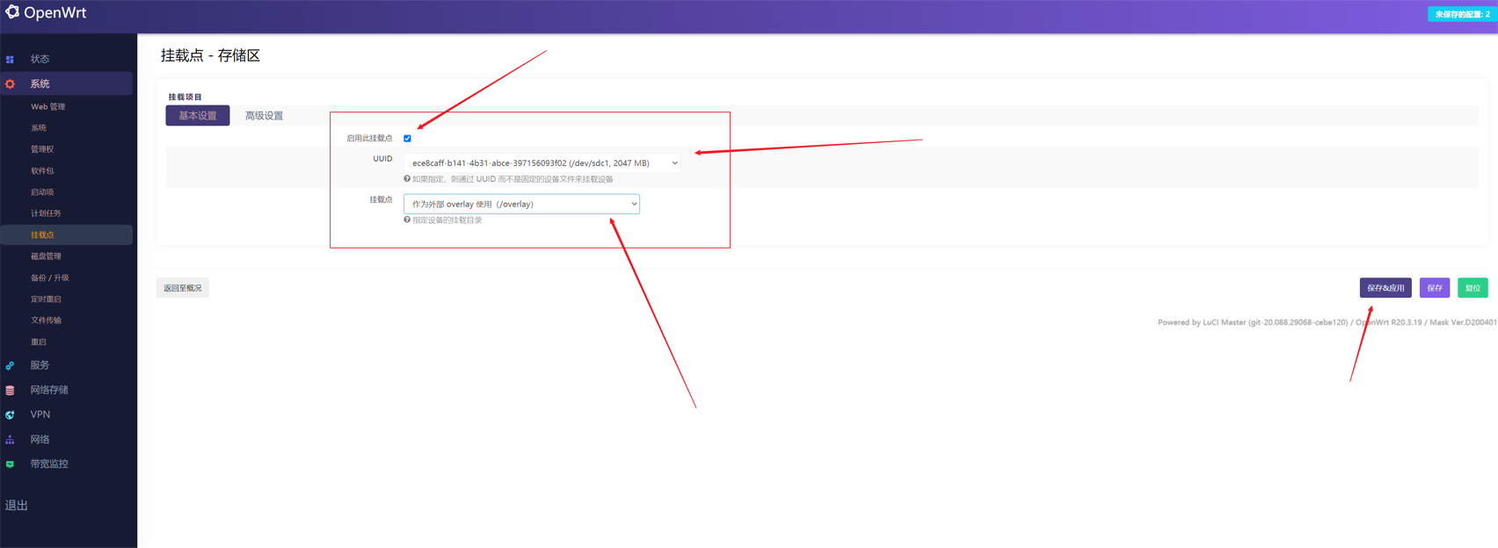Open the 挂载点 overlay dropdown
The width and height of the screenshot is (1498, 548).
point(521,205)
